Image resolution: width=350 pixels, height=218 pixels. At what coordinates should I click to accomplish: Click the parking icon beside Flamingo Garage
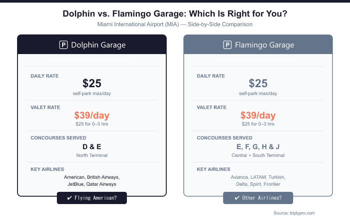pos(227,45)
